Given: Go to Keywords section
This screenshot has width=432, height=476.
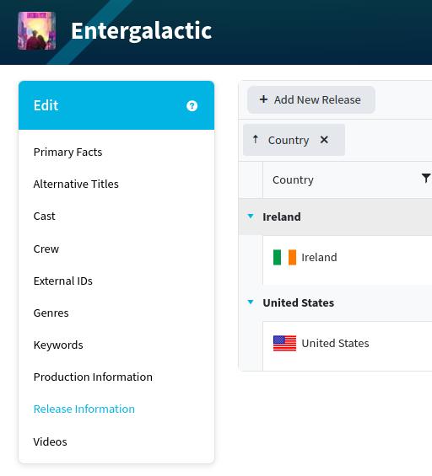Looking at the screenshot, I should pos(58,345).
